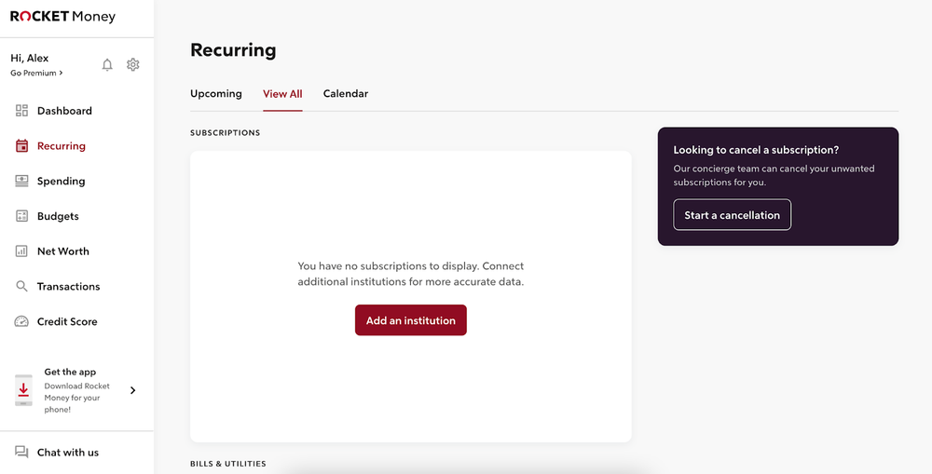Select the View All tab
932x474 pixels.
coord(282,94)
